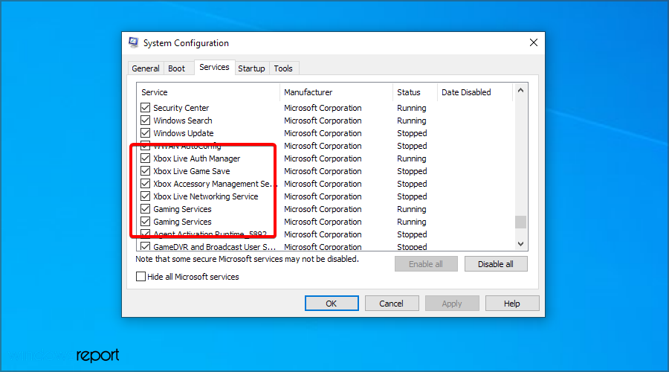Screen dimensions: 669x372
Task: Select the Xbox Live Networking Service text
Action: 206,196
